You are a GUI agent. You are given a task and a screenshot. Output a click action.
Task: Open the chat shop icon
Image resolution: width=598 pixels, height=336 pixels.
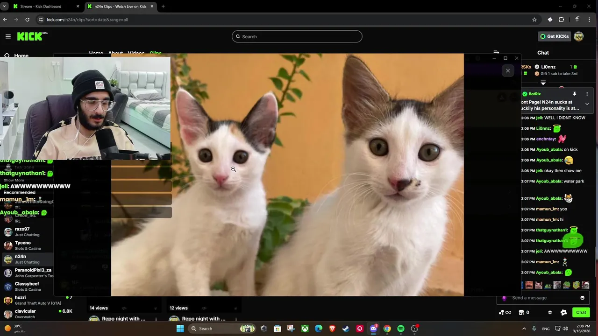(x=521, y=312)
